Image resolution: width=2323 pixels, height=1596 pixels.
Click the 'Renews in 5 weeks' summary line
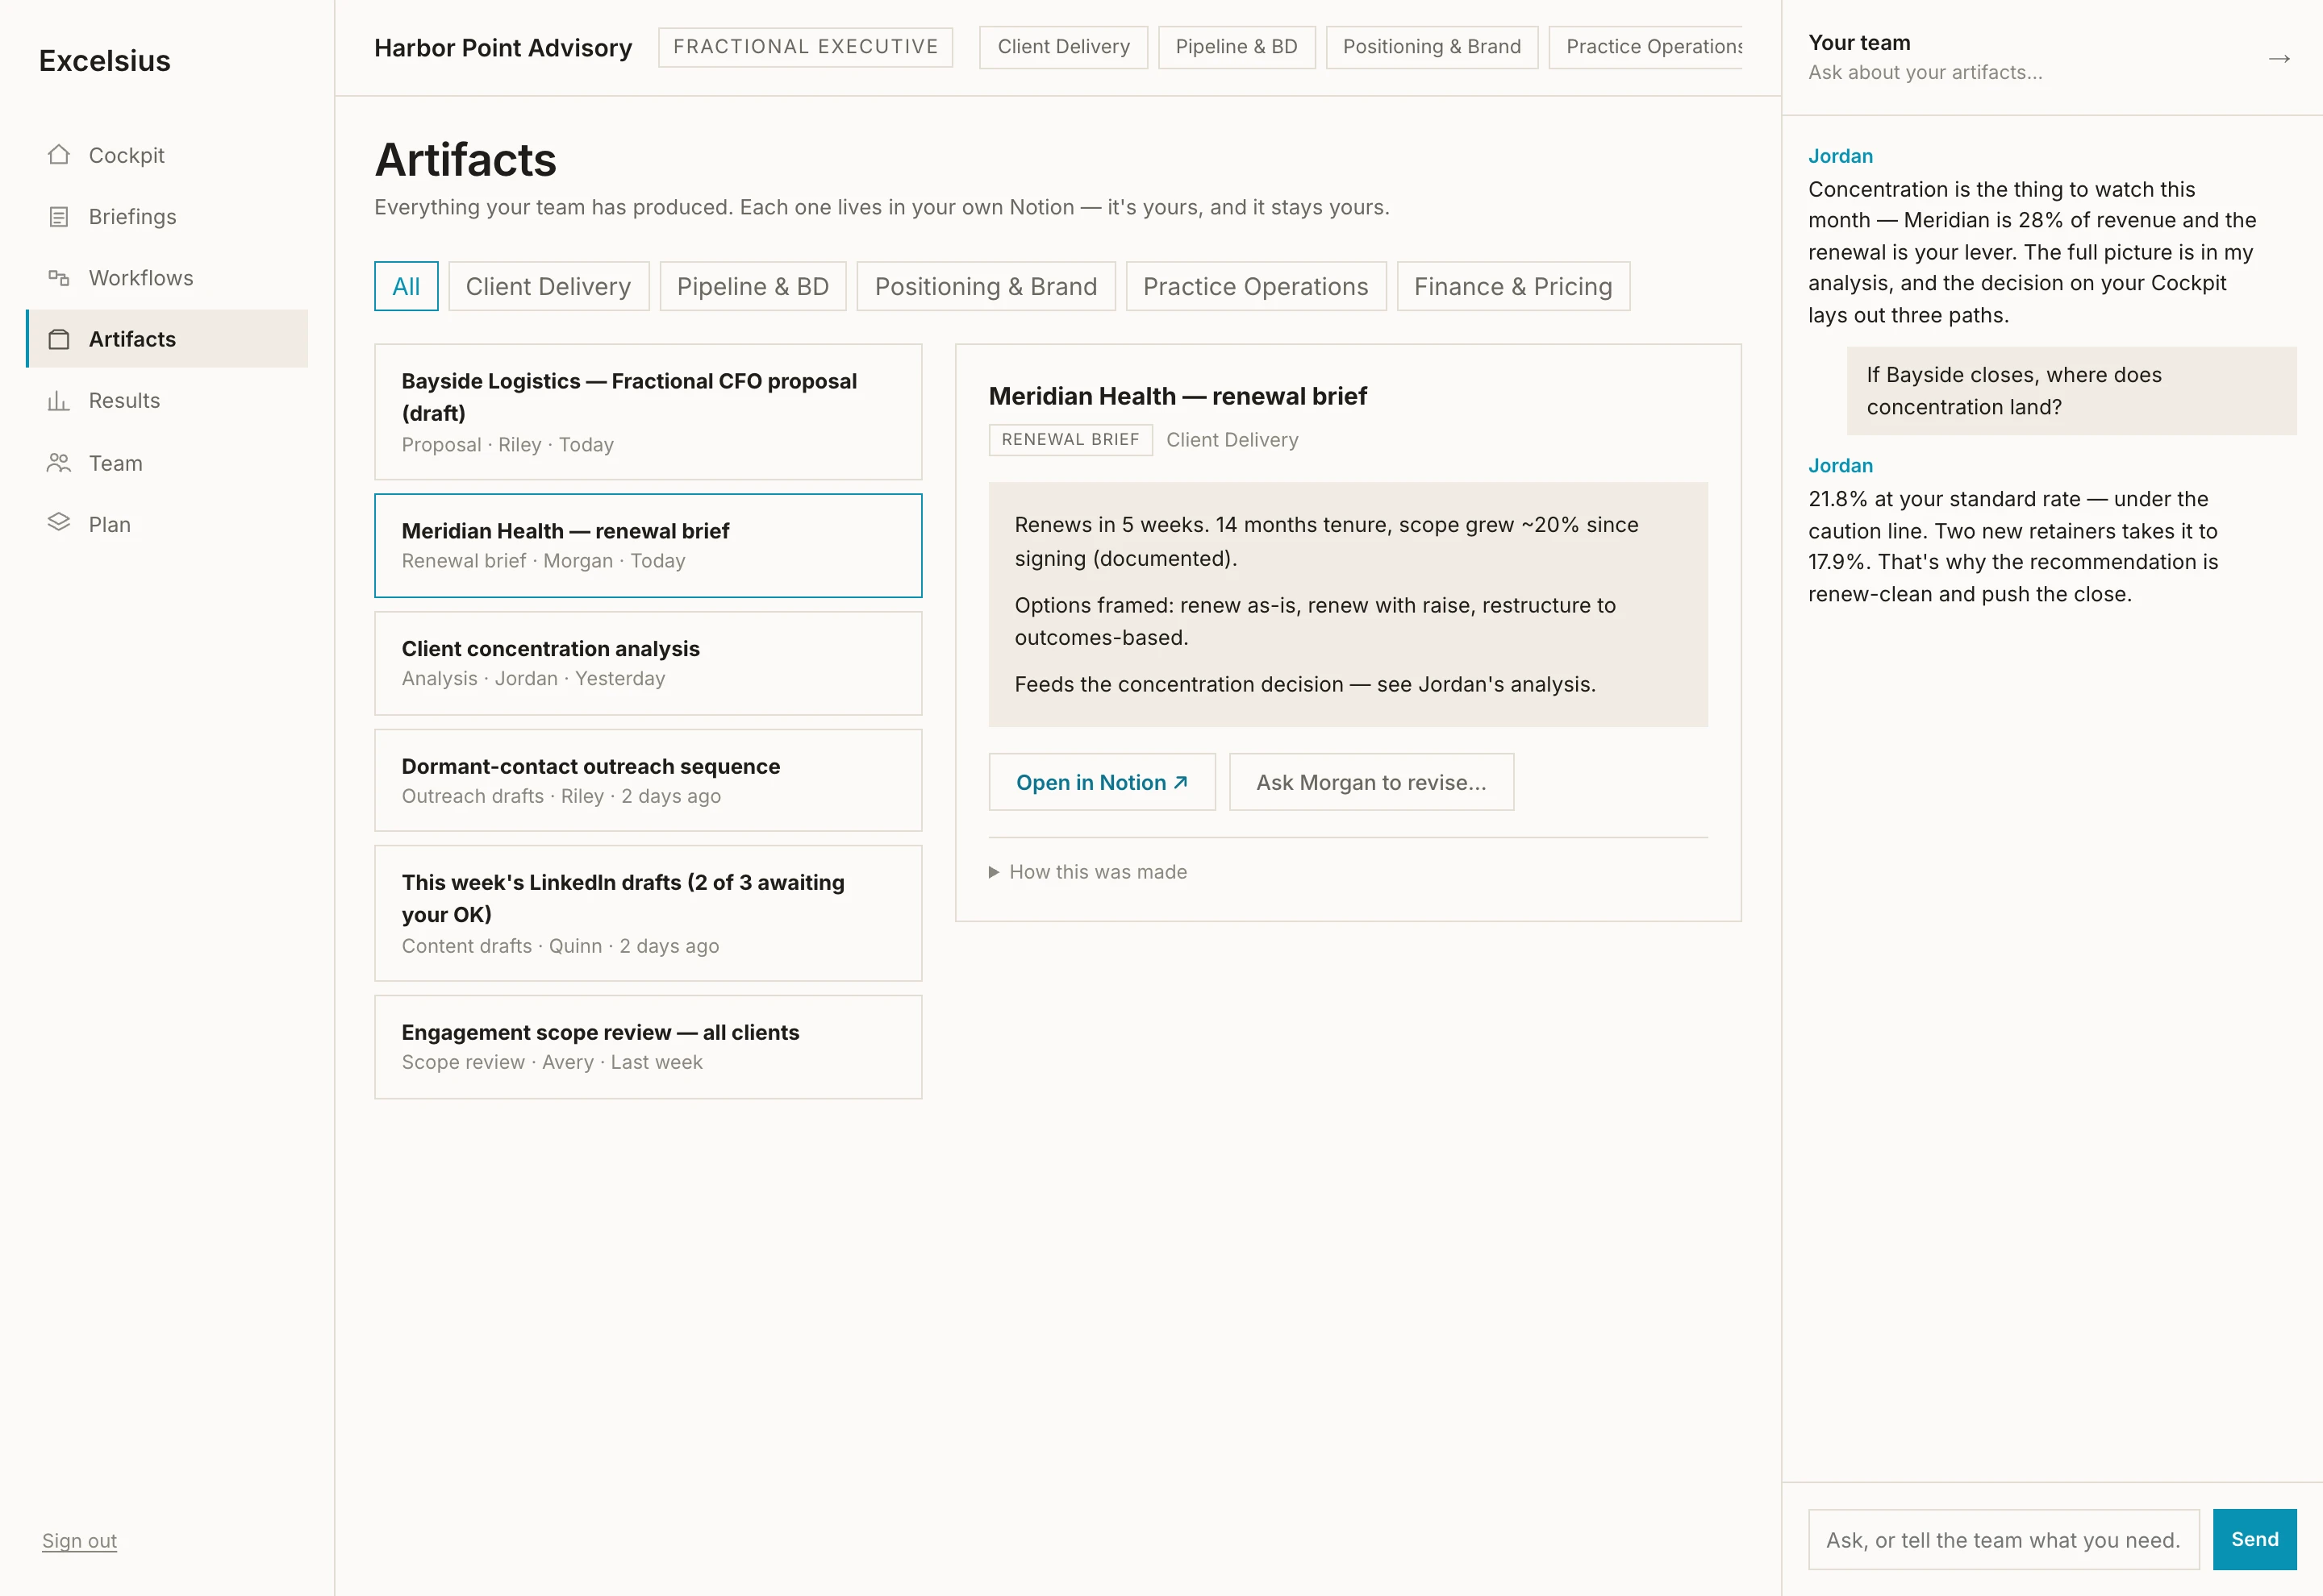tap(1325, 541)
